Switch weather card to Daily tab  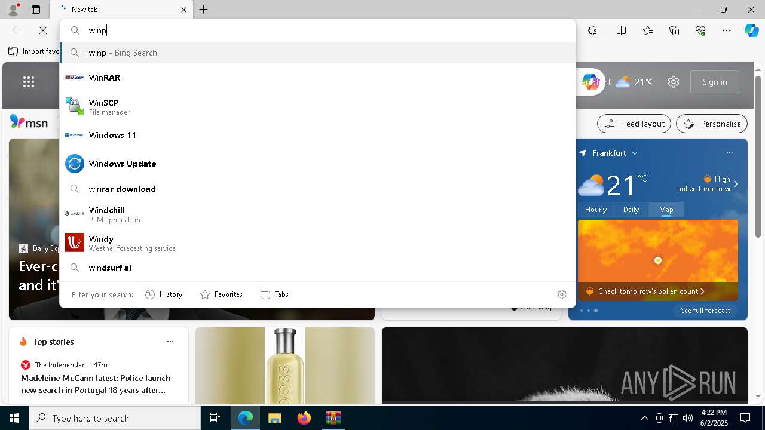point(631,210)
